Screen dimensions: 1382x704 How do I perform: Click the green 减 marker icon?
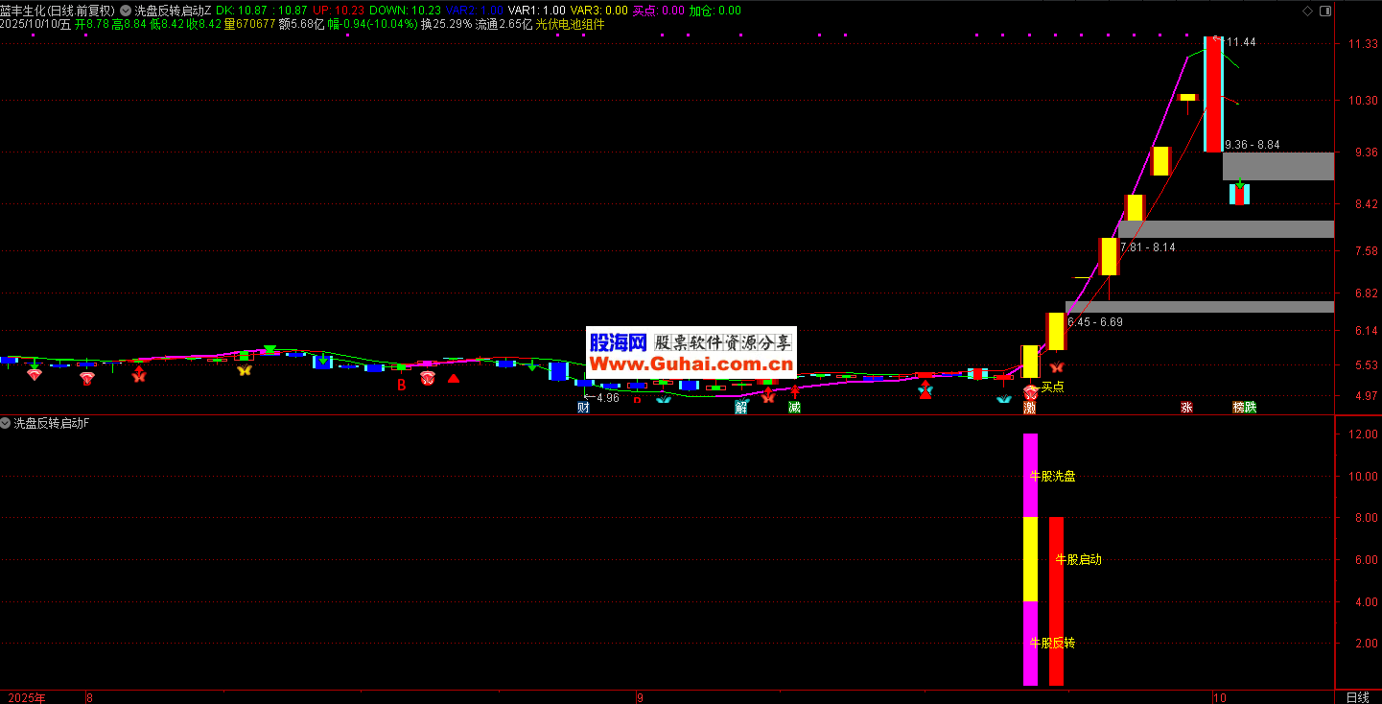(794, 408)
